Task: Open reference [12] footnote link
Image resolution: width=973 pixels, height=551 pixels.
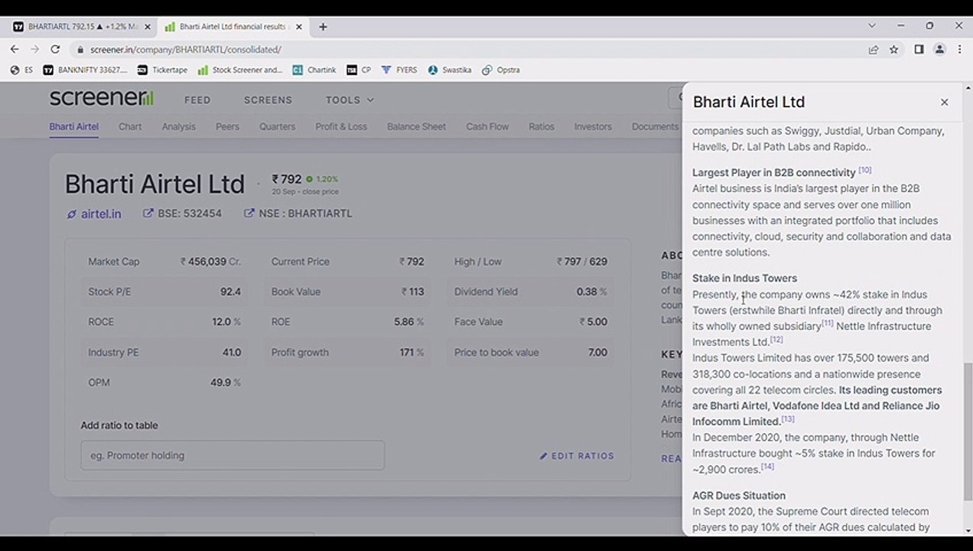Action: [776, 340]
